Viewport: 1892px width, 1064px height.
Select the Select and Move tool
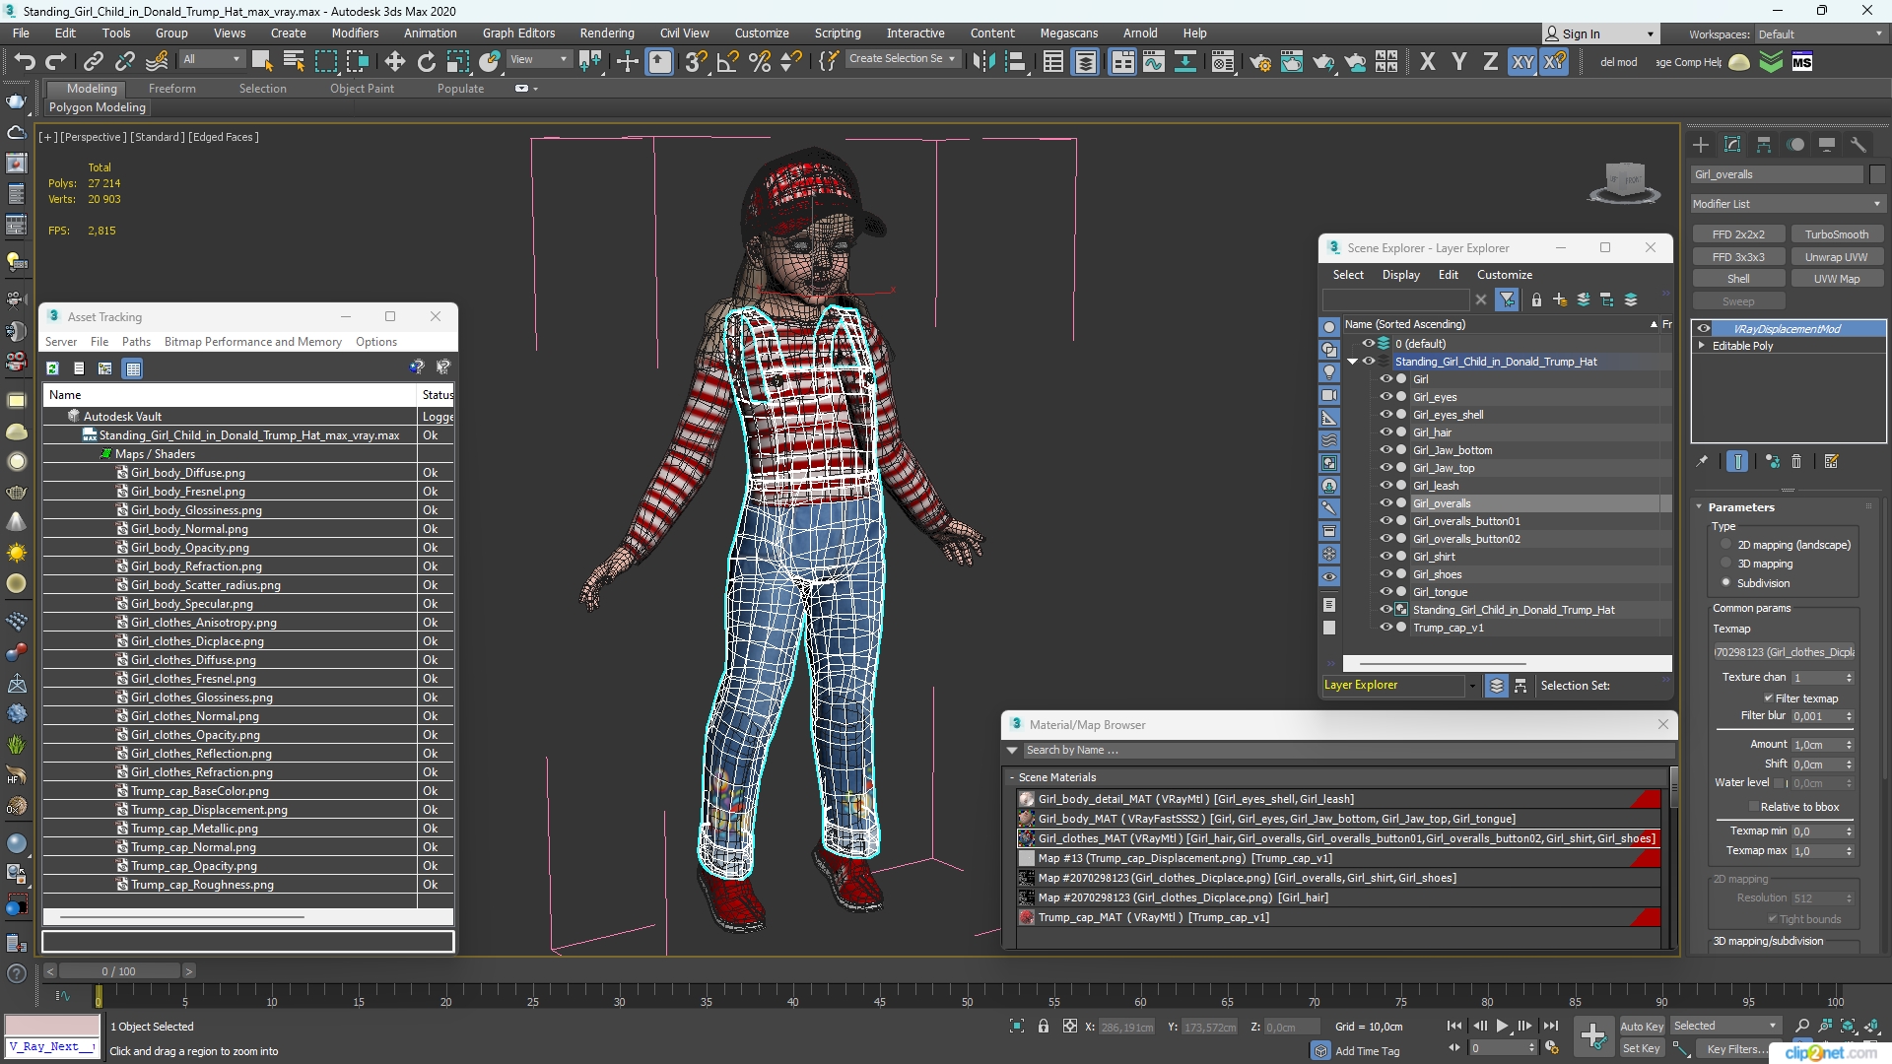394,62
